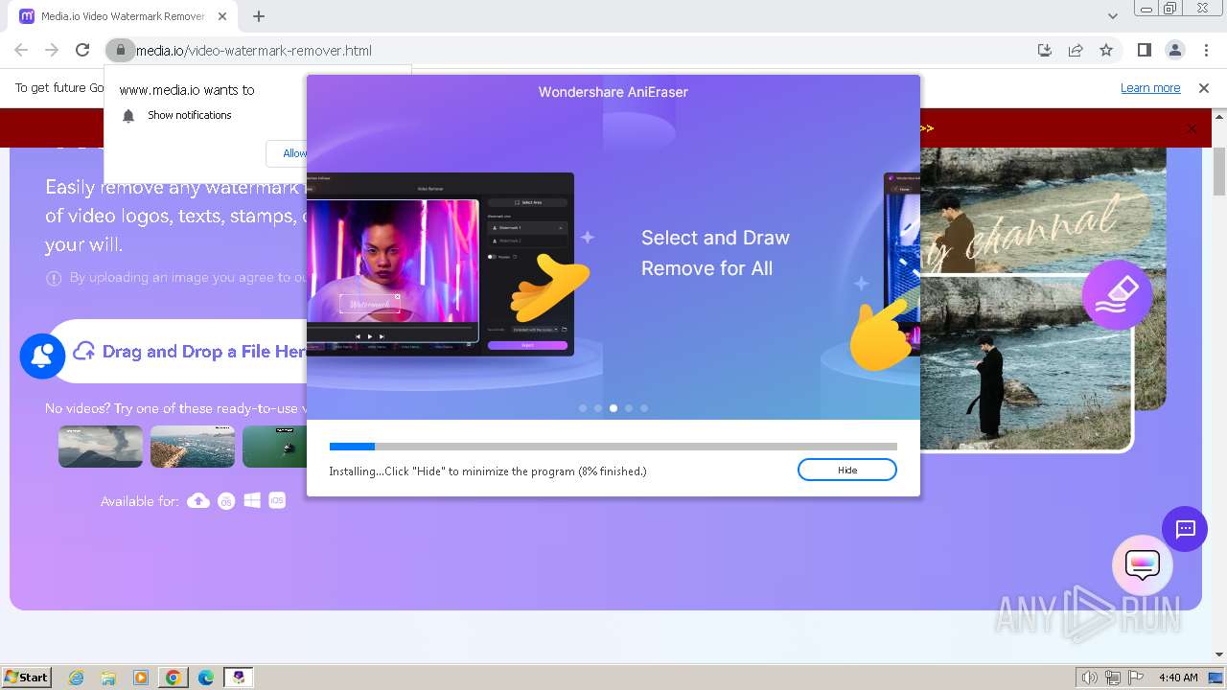Screen dimensions: 1227x690
Task: Click the taskbar clock showing 4:40 AM
Action: point(1178,678)
